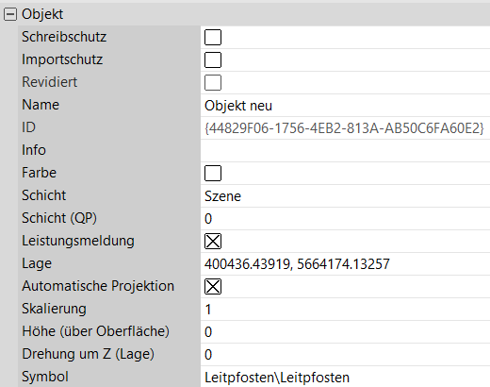Open the Farbe color swatch
Screen dimensions: 490x387
click(213, 174)
